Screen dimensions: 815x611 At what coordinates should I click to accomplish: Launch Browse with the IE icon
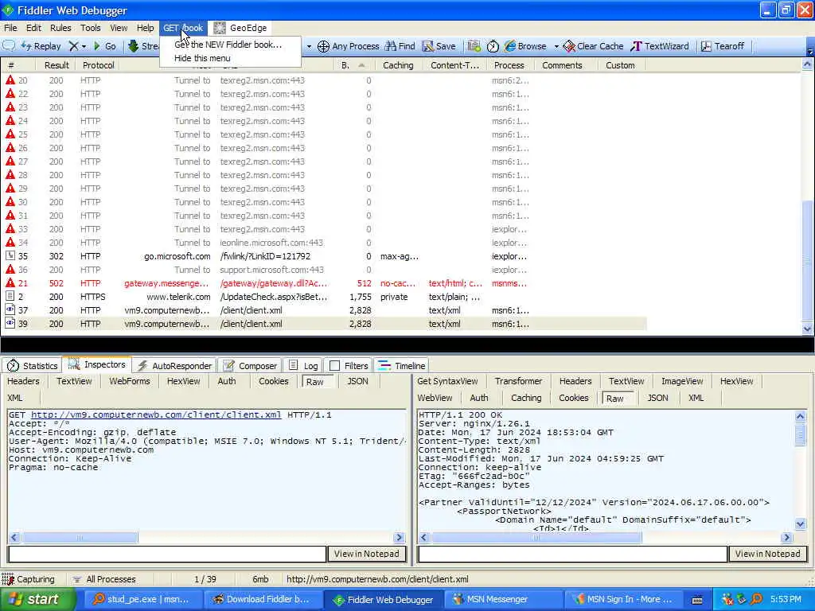click(525, 46)
